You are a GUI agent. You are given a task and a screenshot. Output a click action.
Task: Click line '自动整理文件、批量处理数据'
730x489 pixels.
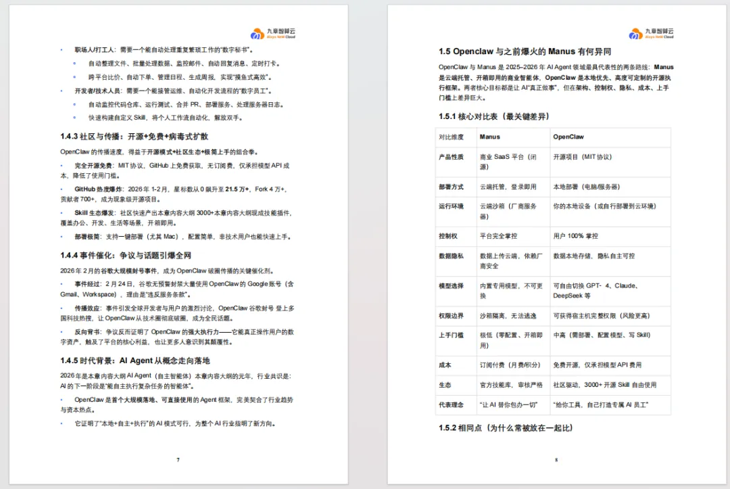coord(184,64)
